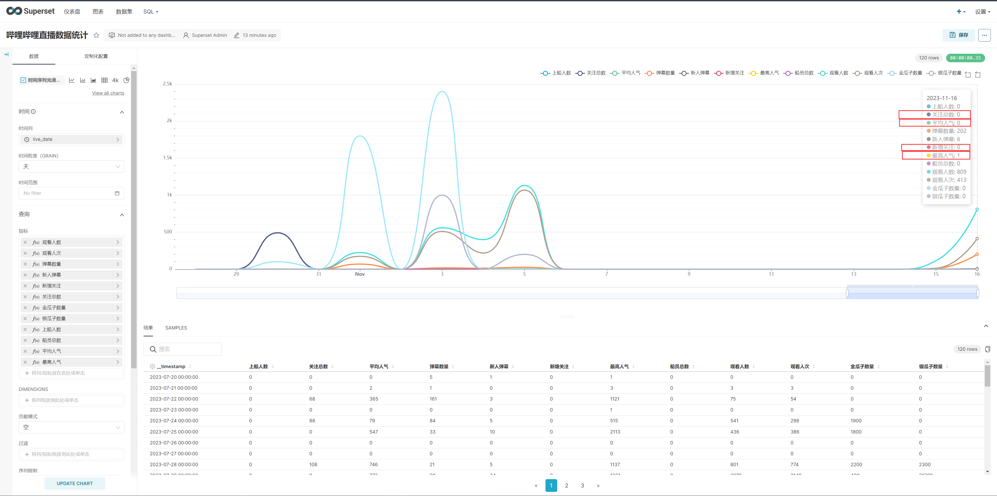Toggle 弹幕数量 series in chart legend
Viewport: 997px width, 496px height.
click(660, 73)
